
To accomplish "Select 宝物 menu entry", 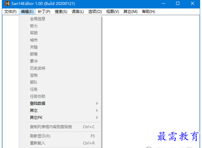I will (60, 75).
